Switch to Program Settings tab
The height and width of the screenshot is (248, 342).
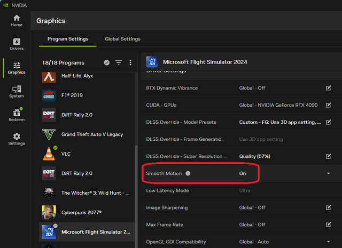click(x=68, y=39)
